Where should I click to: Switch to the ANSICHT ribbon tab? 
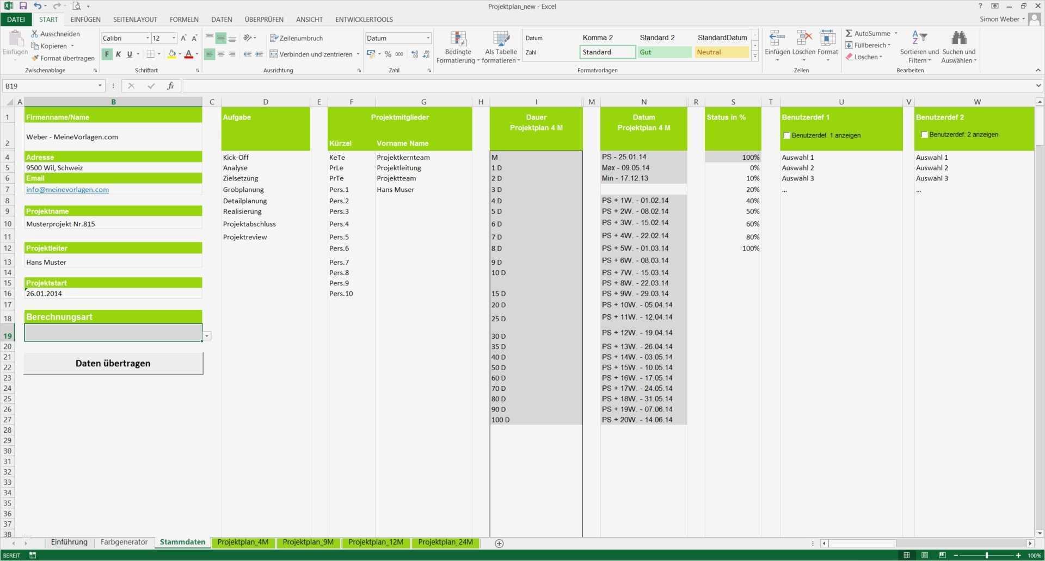click(309, 19)
